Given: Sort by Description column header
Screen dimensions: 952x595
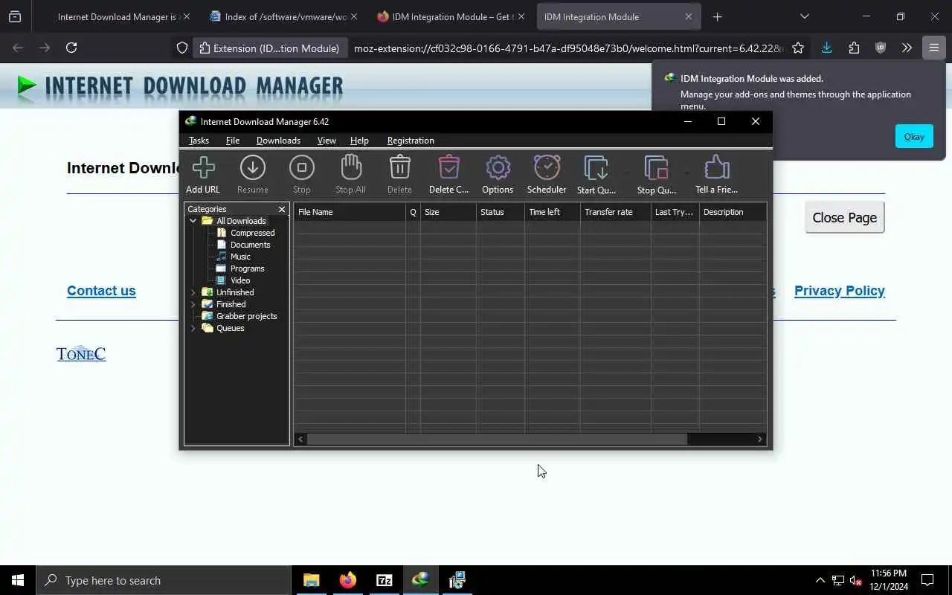Looking at the screenshot, I should [x=733, y=212].
